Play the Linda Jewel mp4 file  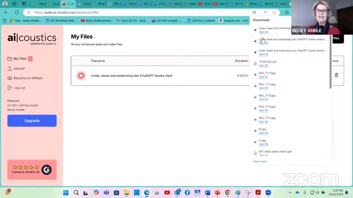pyautogui.click(x=81, y=76)
